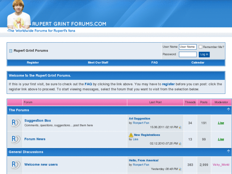The width and height of the screenshot is (232, 174).
Task: Click the Yesterday 08:49 PM timestamp
Action: point(164,169)
